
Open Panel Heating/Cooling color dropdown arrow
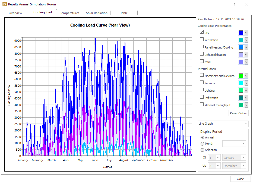pyautogui.click(x=246, y=47)
